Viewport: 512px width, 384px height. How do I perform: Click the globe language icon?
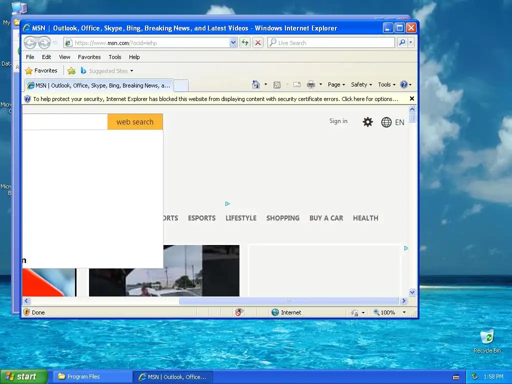click(x=386, y=122)
